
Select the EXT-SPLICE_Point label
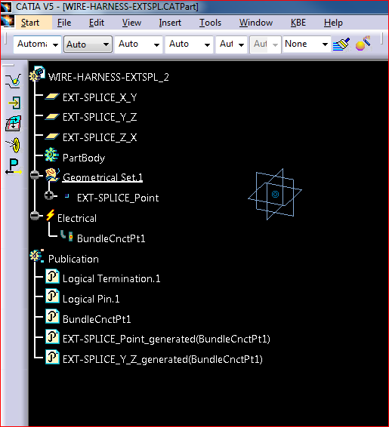[118, 198]
